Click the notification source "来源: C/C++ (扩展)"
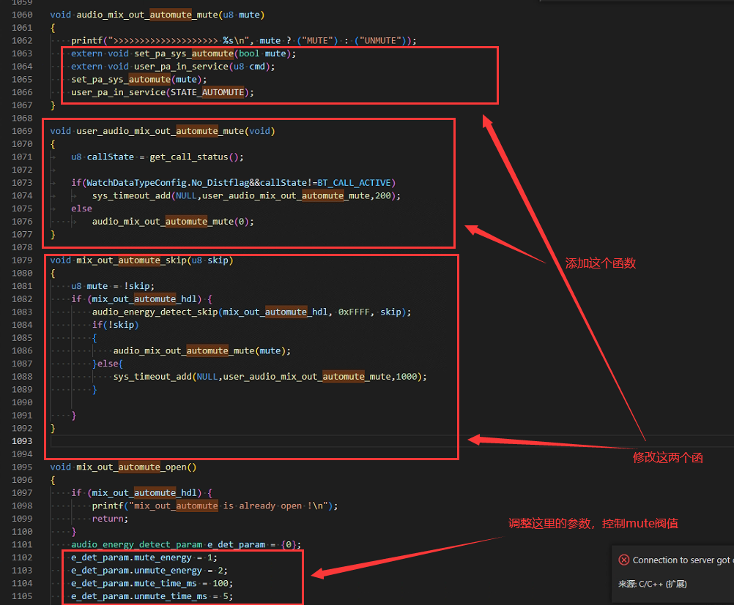 (x=653, y=584)
